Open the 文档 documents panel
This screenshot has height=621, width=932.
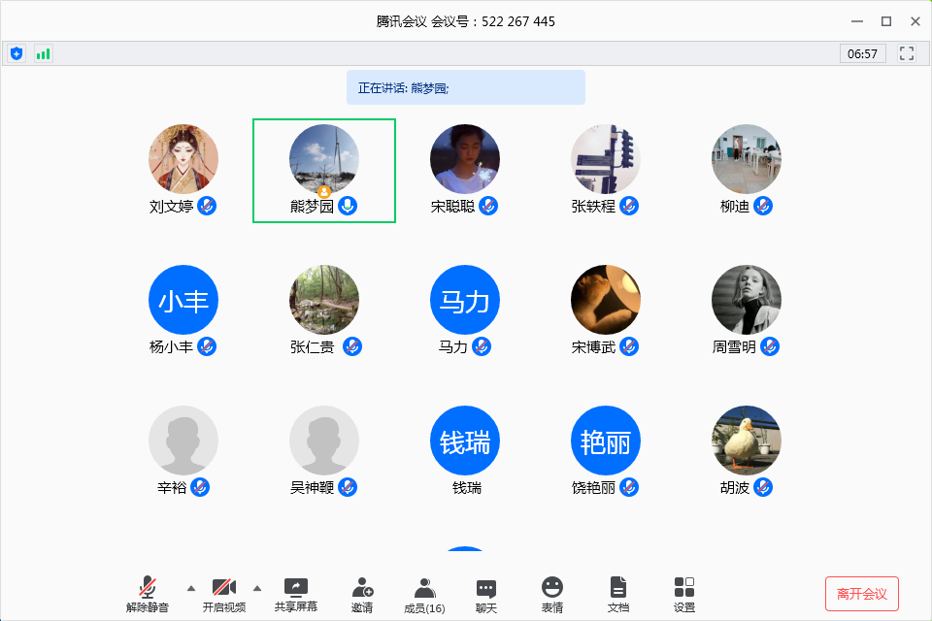point(618,594)
